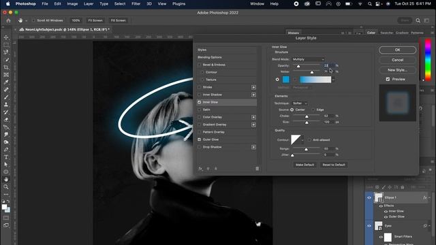Open the Filter menu
This screenshot has height=245, width=436.
pyautogui.click(x=136, y=4)
